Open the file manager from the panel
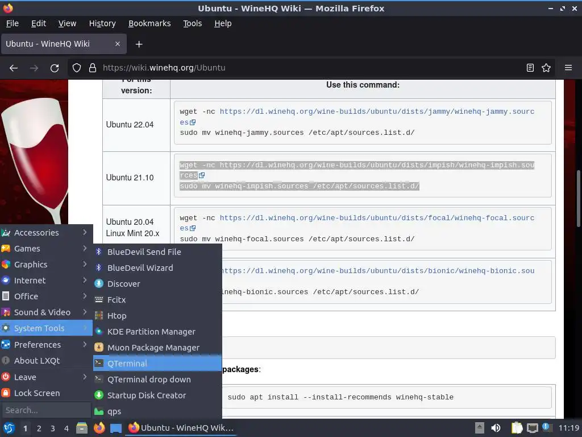582x437 pixels. (82, 428)
